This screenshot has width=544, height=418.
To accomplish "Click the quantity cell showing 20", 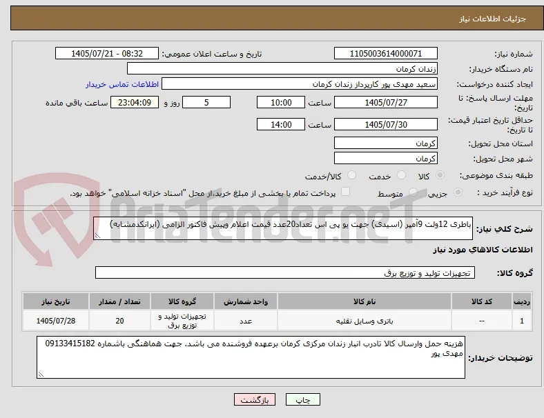I will click(119, 321).
